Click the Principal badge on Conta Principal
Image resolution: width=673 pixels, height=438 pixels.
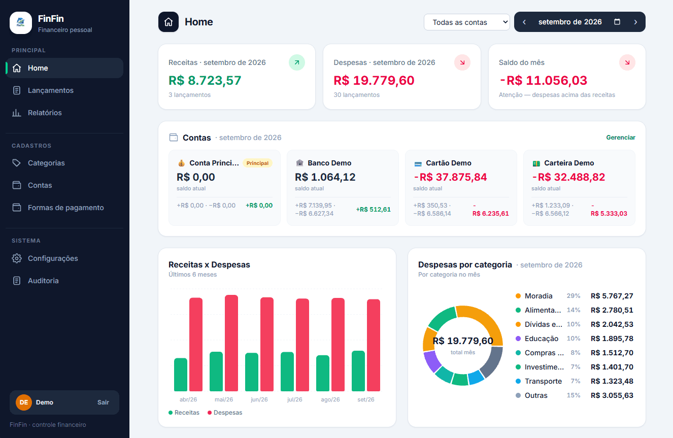pyautogui.click(x=258, y=163)
